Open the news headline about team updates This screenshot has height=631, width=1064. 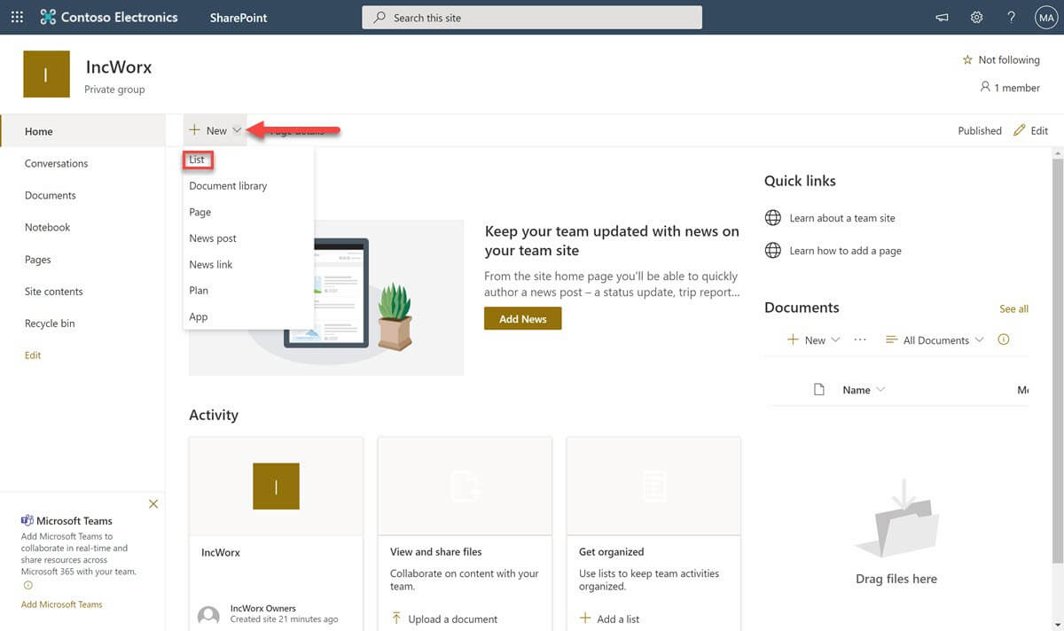pos(612,240)
